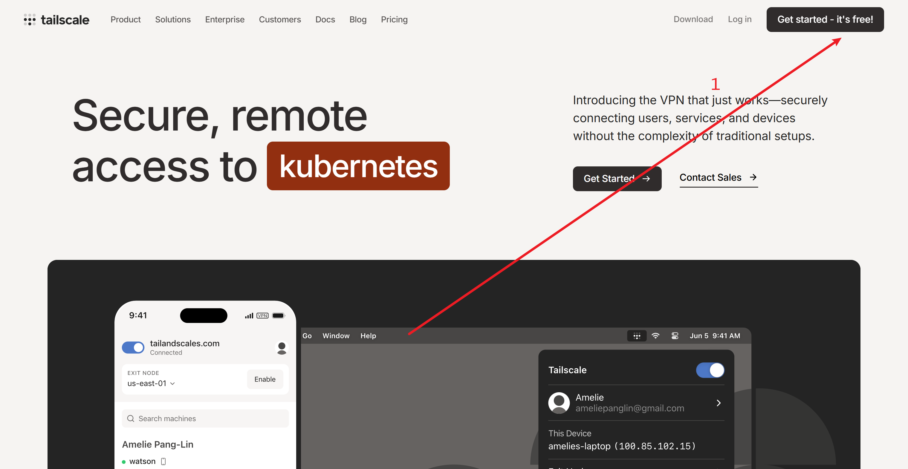The width and height of the screenshot is (908, 469).
Task: Click the arrow icon beside Contact Sales
Action: click(753, 177)
